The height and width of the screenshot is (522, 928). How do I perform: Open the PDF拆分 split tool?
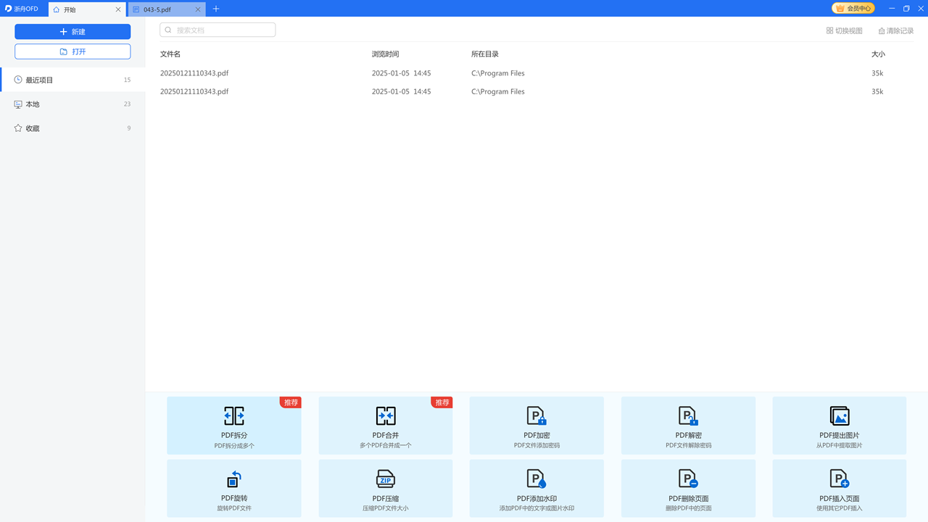coord(233,426)
